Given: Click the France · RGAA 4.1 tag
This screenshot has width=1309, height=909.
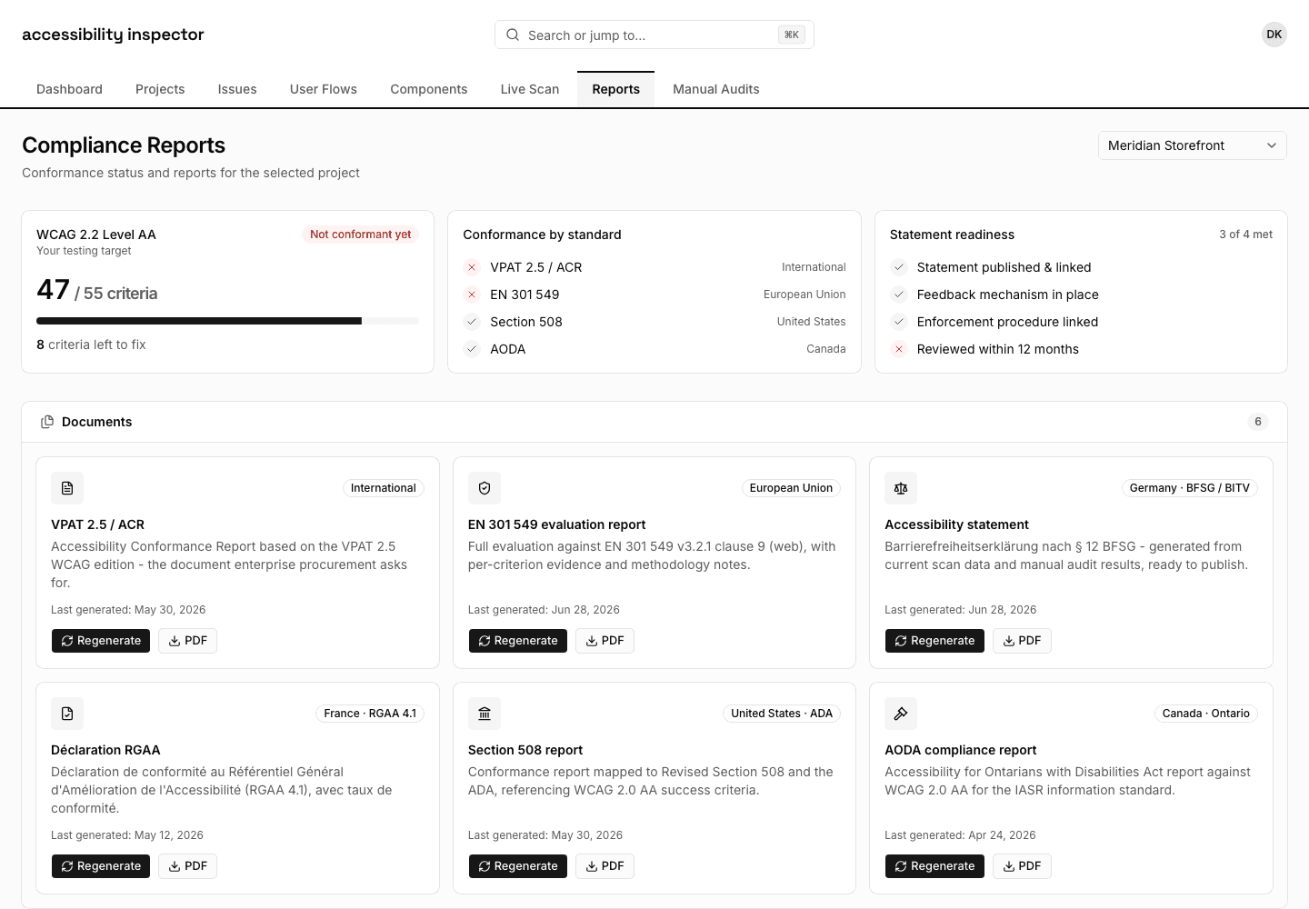Looking at the screenshot, I should pyautogui.click(x=370, y=714).
